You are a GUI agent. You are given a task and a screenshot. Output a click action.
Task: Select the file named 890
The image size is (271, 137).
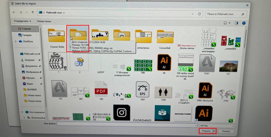coord(122,96)
